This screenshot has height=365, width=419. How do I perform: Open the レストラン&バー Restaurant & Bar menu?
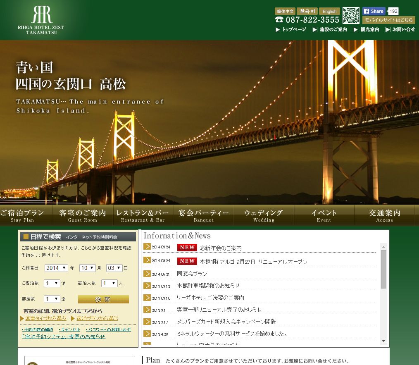click(143, 215)
